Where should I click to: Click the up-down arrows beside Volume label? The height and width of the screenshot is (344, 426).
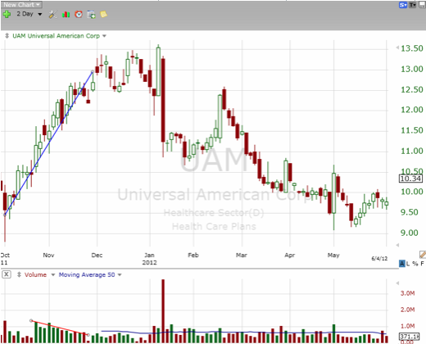(x=19, y=274)
